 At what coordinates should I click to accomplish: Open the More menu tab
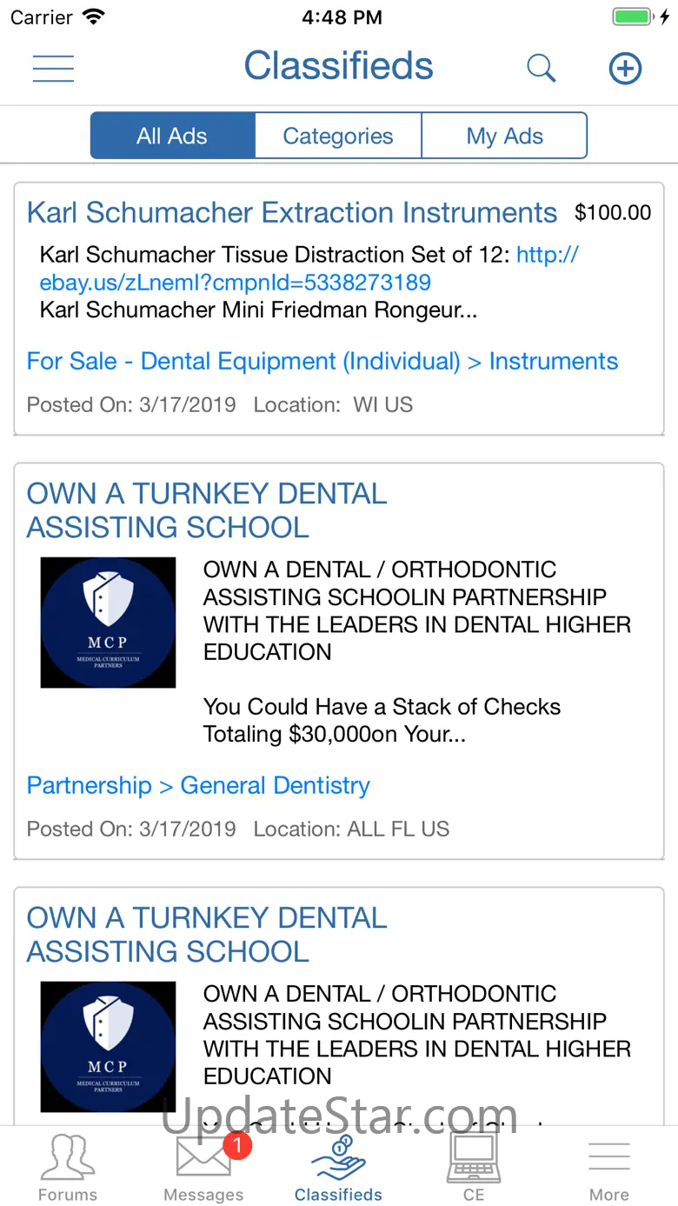click(x=608, y=1165)
